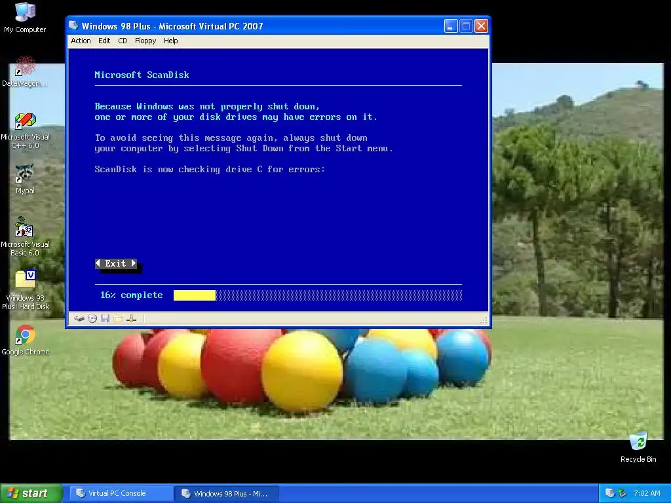Click the 16% complete status text
671x503 pixels.
pyautogui.click(x=131, y=295)
